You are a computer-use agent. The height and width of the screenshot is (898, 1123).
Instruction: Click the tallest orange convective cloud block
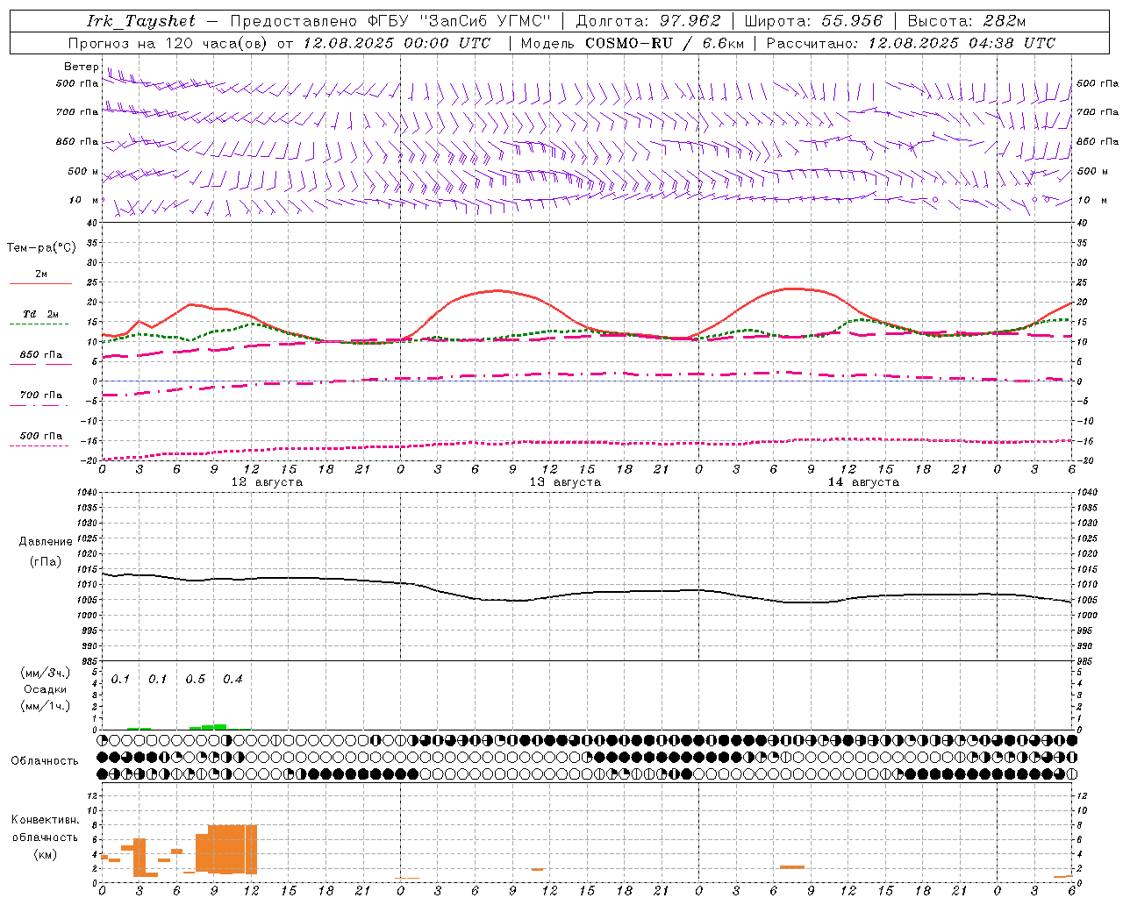tap(232, 849)
